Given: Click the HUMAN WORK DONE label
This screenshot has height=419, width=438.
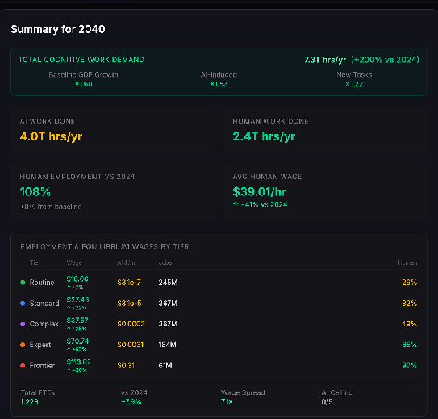Looking at the screenshot, I should tap(270, 121).
